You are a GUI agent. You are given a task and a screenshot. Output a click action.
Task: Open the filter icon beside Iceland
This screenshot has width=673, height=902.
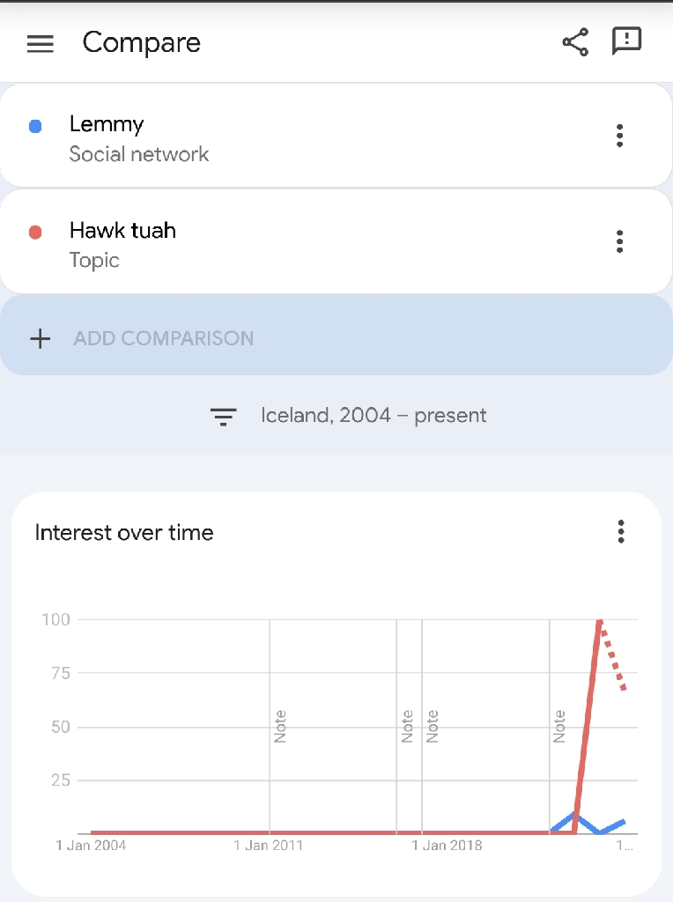(x=223, y=417)
